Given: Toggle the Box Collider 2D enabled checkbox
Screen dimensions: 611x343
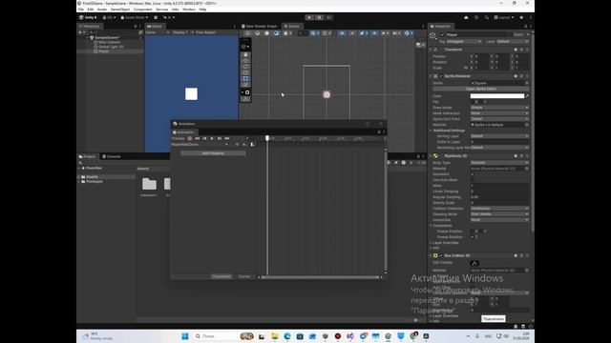Looking at the screenshot, I should pyautogui.click(x=441, y=256).
